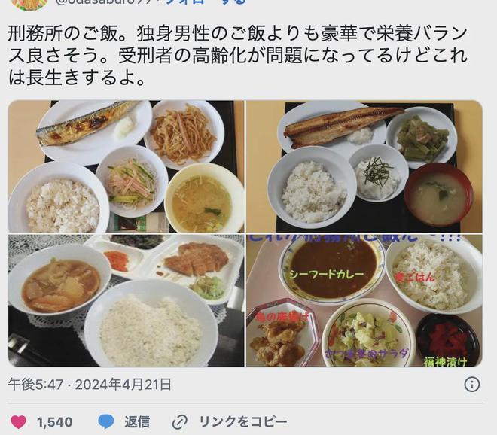
Task: Open the 午後5:47 2024年4月21日 timestamp
Action: tap(90, 385)
